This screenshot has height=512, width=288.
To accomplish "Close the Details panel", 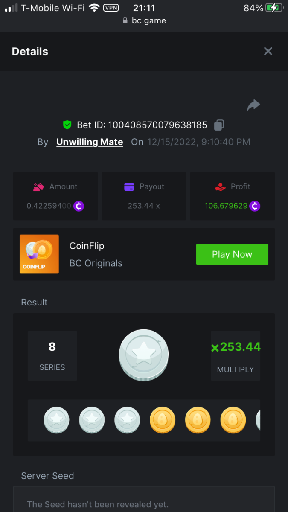I will [268, 52].
